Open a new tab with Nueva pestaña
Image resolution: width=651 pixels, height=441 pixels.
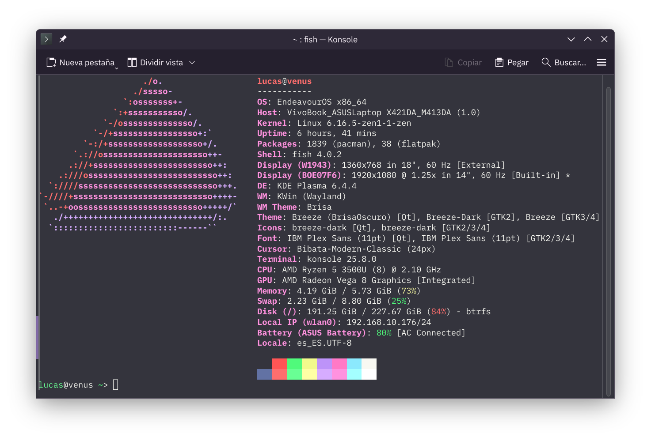tap(80, 63)
